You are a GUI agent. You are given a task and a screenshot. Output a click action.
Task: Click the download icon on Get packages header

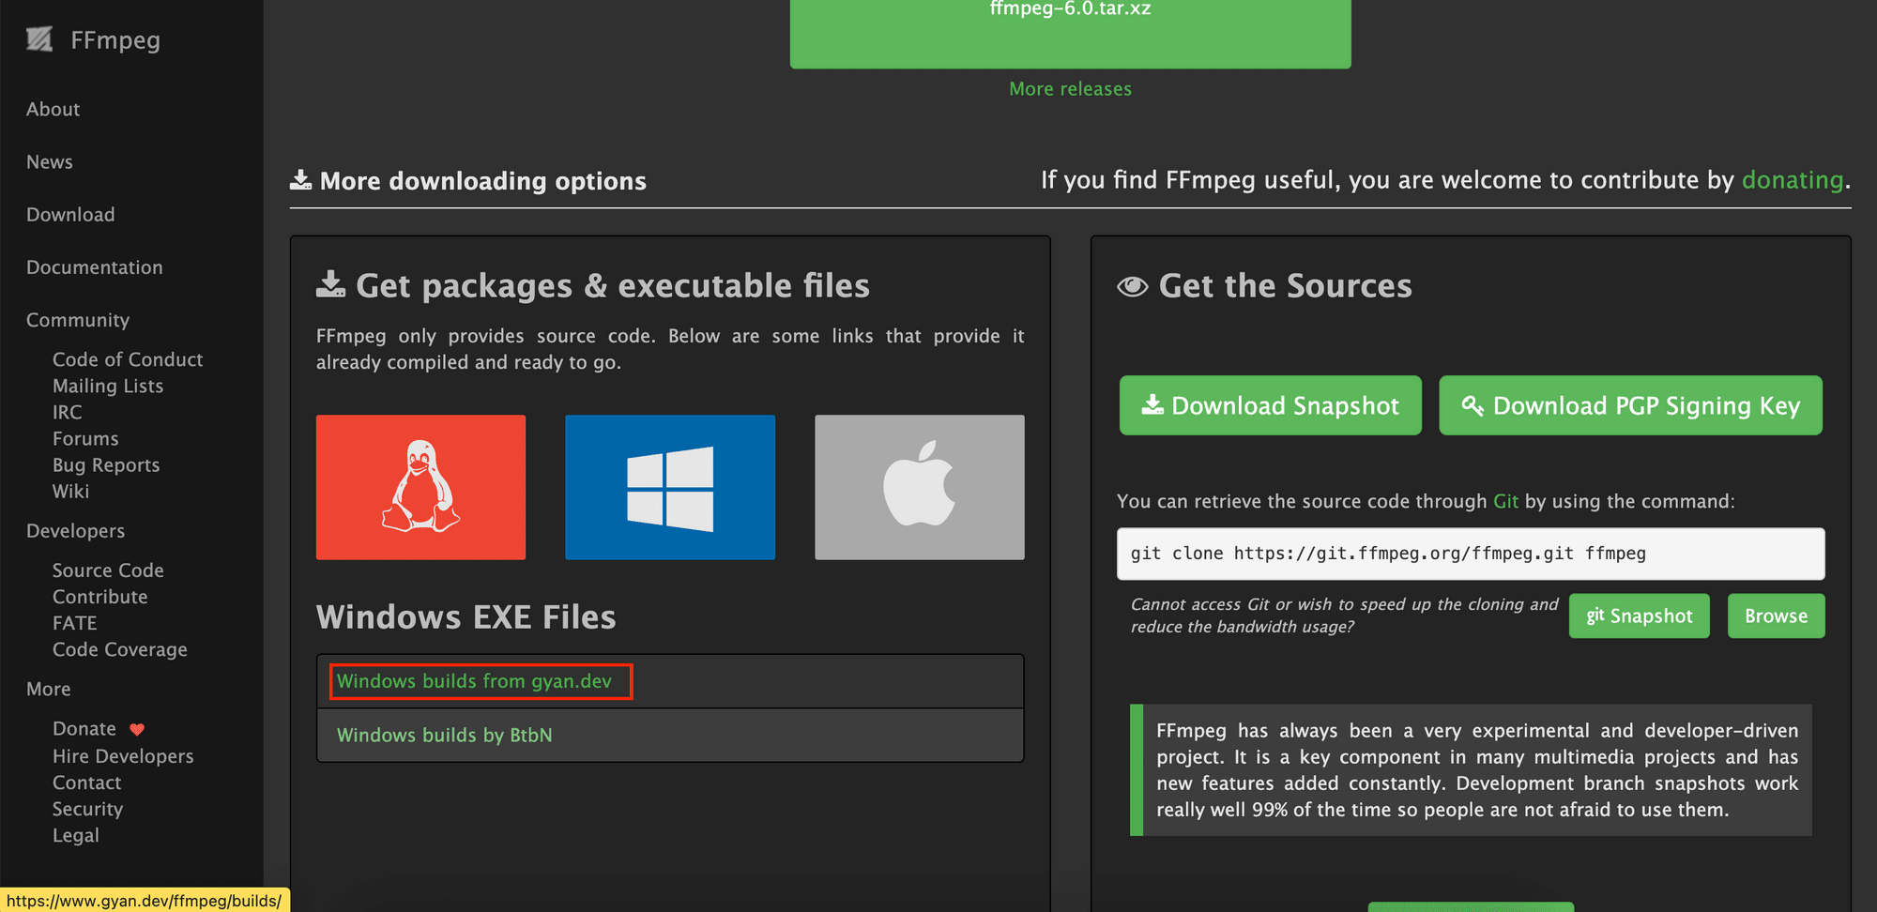(x=330, y=284)
